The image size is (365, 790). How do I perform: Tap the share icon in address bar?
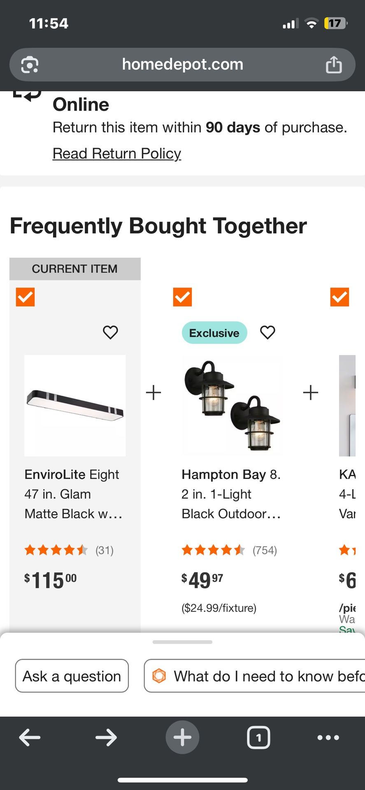[x=333, y=65]
